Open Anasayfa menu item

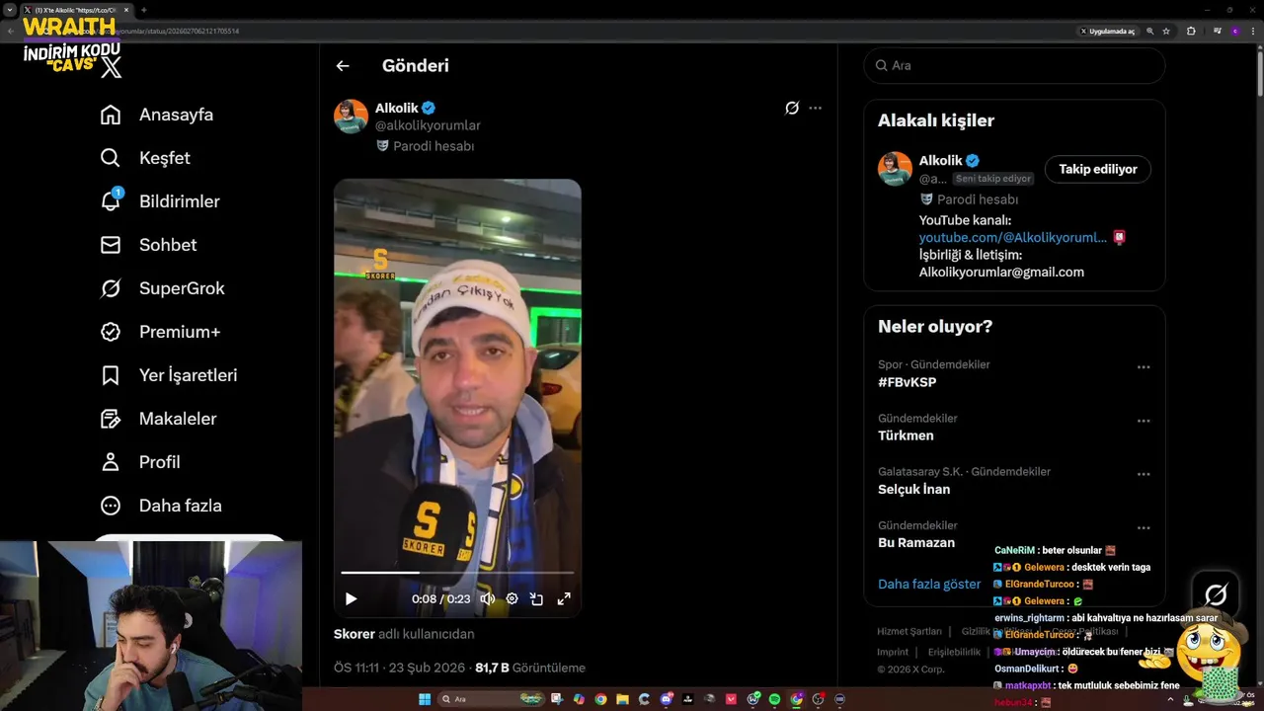click(x=176, y=115)
